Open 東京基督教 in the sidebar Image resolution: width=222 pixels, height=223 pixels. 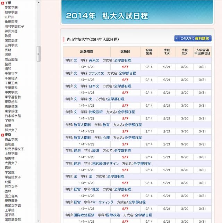point(13,97)
